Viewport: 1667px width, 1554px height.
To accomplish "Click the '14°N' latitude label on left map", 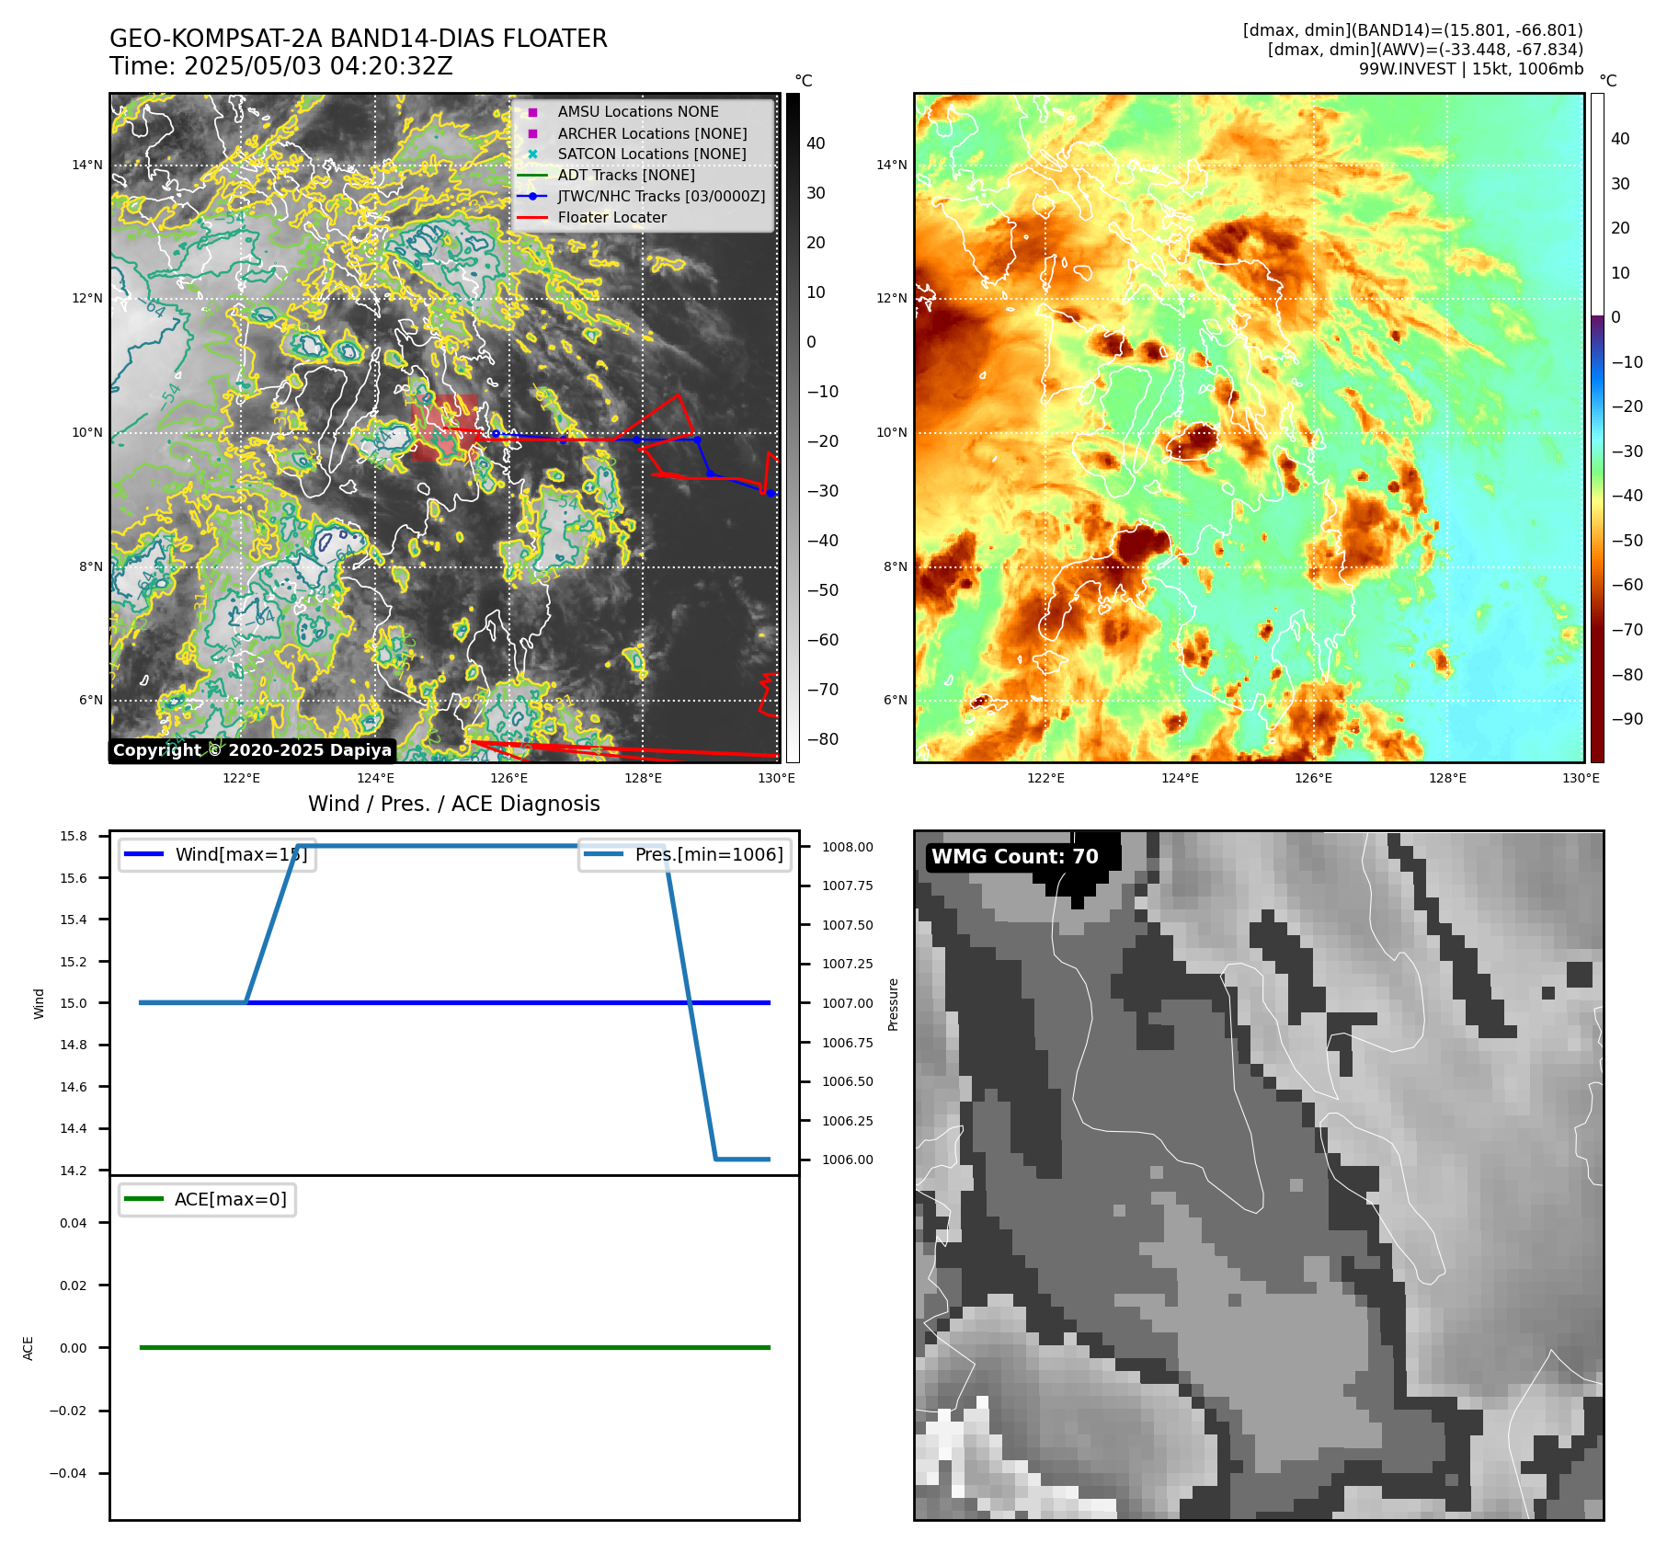I will coord(87,166).
